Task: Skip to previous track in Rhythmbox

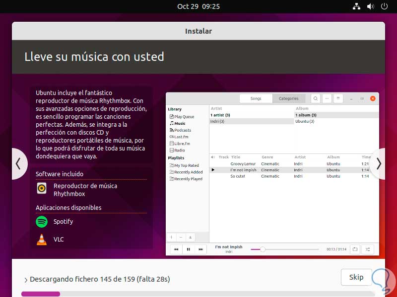Action: point(176,249)
